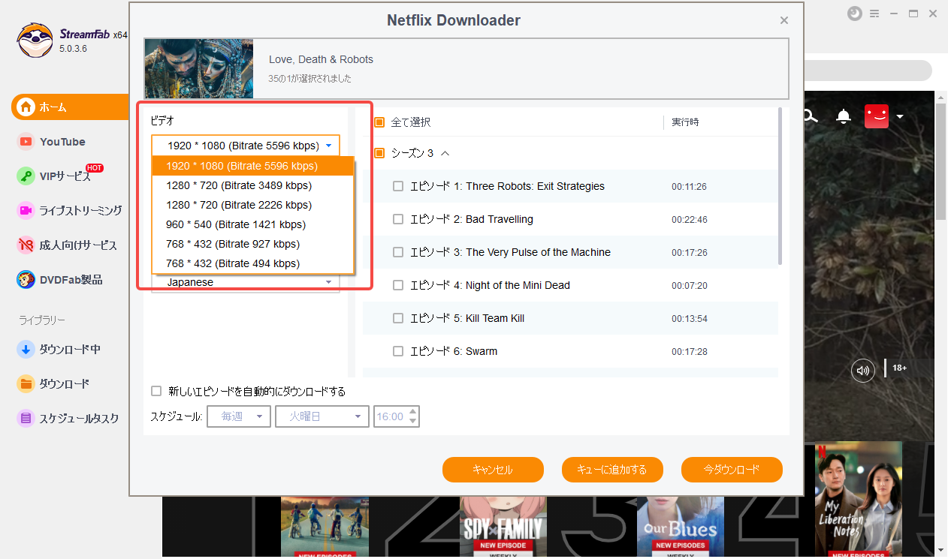Open Netflix notifications bell

click(844, 116)
